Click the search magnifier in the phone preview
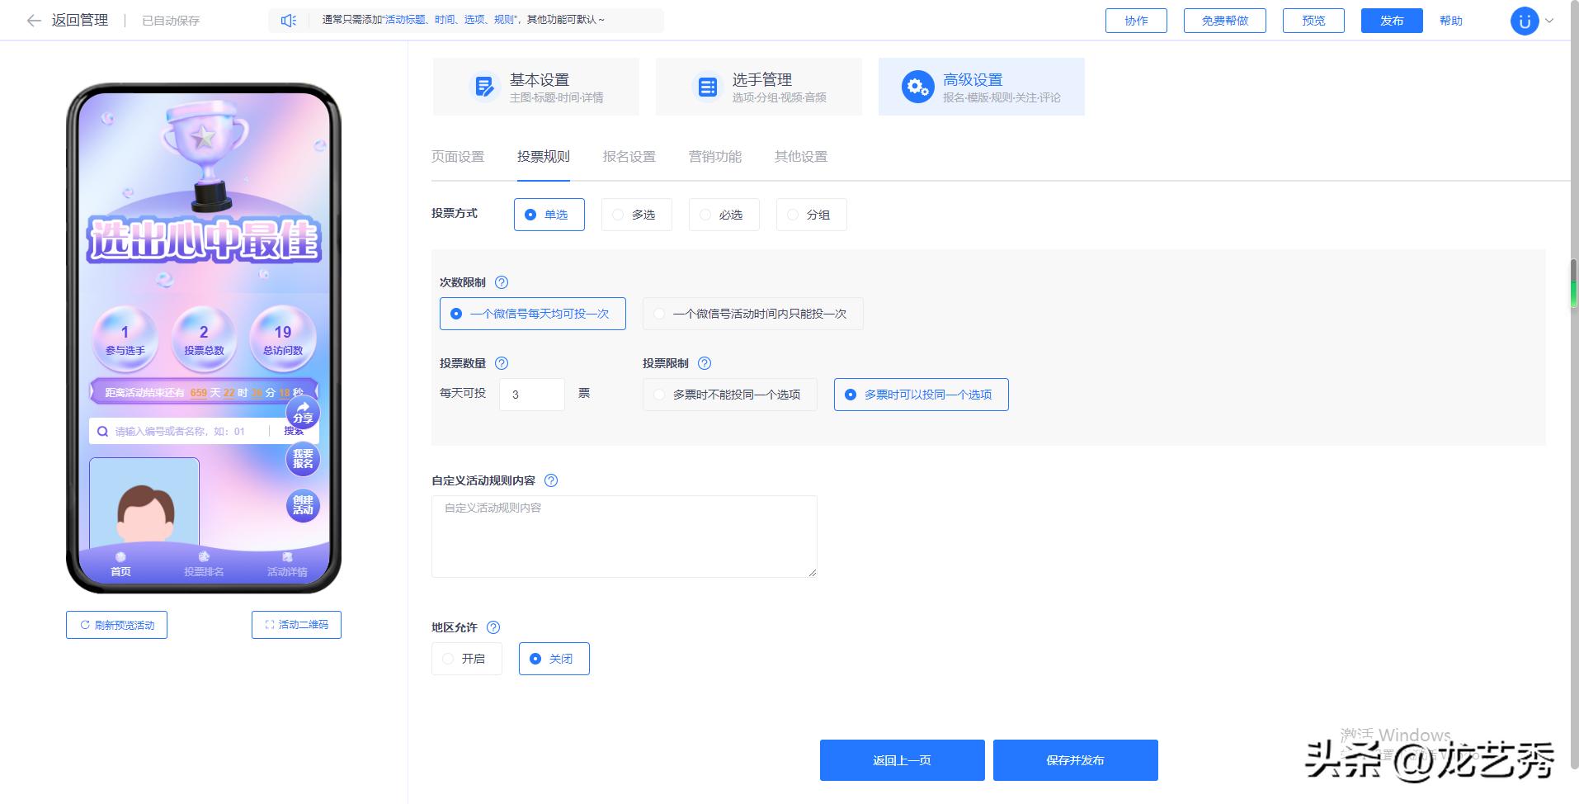1579x804 pixels. [102, 431]
